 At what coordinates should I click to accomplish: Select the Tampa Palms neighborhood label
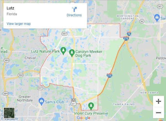click(x=124, y=104)
